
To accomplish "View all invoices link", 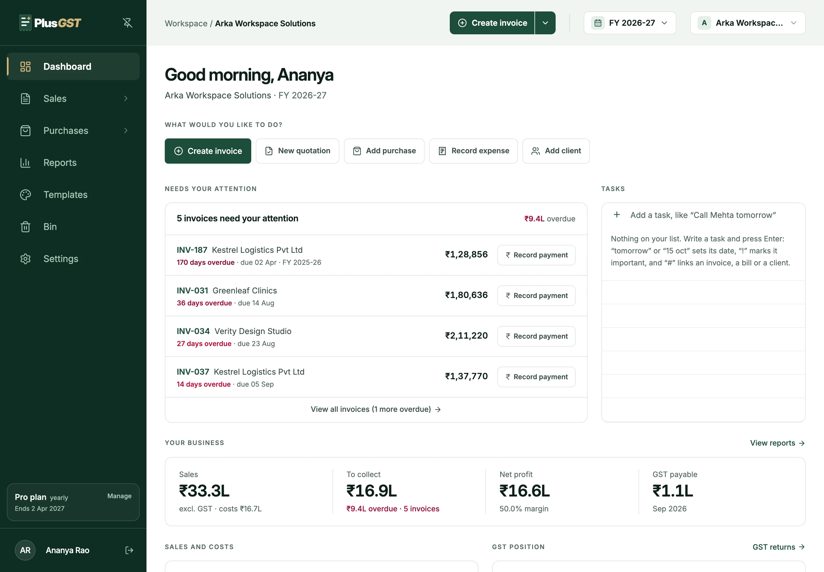I will pos(376,409).
